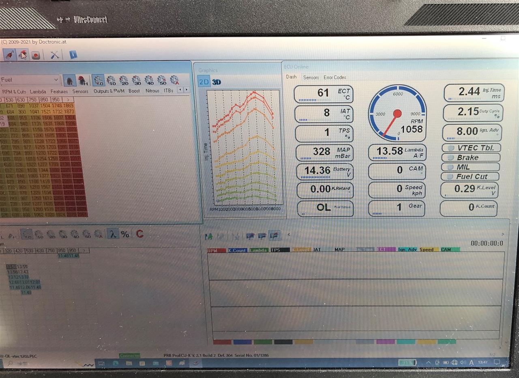Select the high cam 'H' table icon
Screen dimensions: 519x378
(x=83, y=80)
